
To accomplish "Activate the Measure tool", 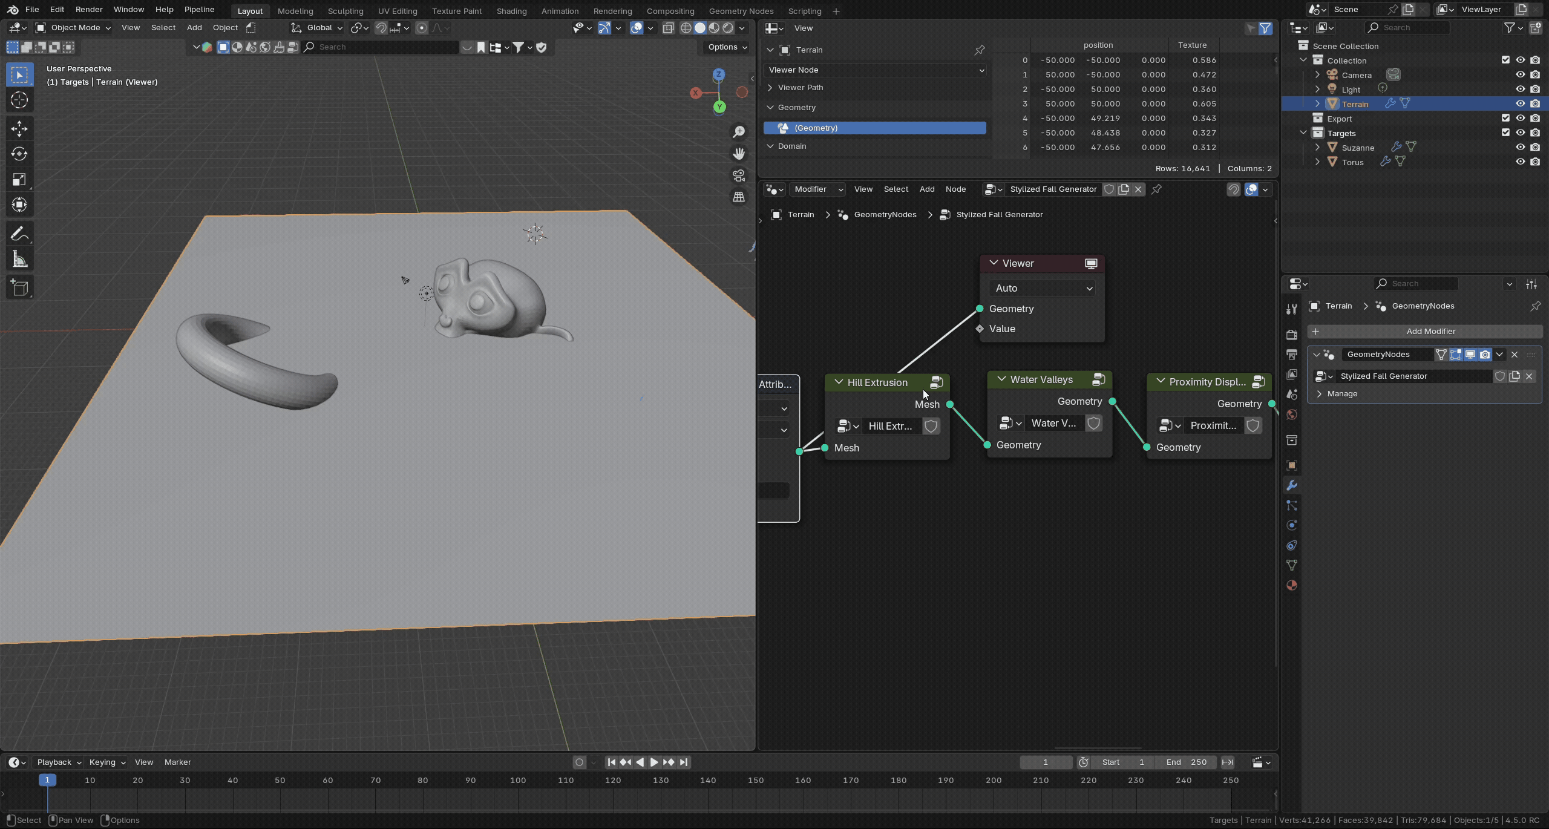I will click(19, 260).
